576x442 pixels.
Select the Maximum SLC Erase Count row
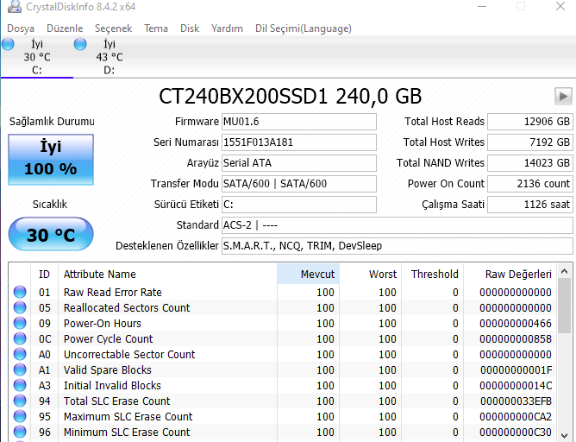pos(282,416)
